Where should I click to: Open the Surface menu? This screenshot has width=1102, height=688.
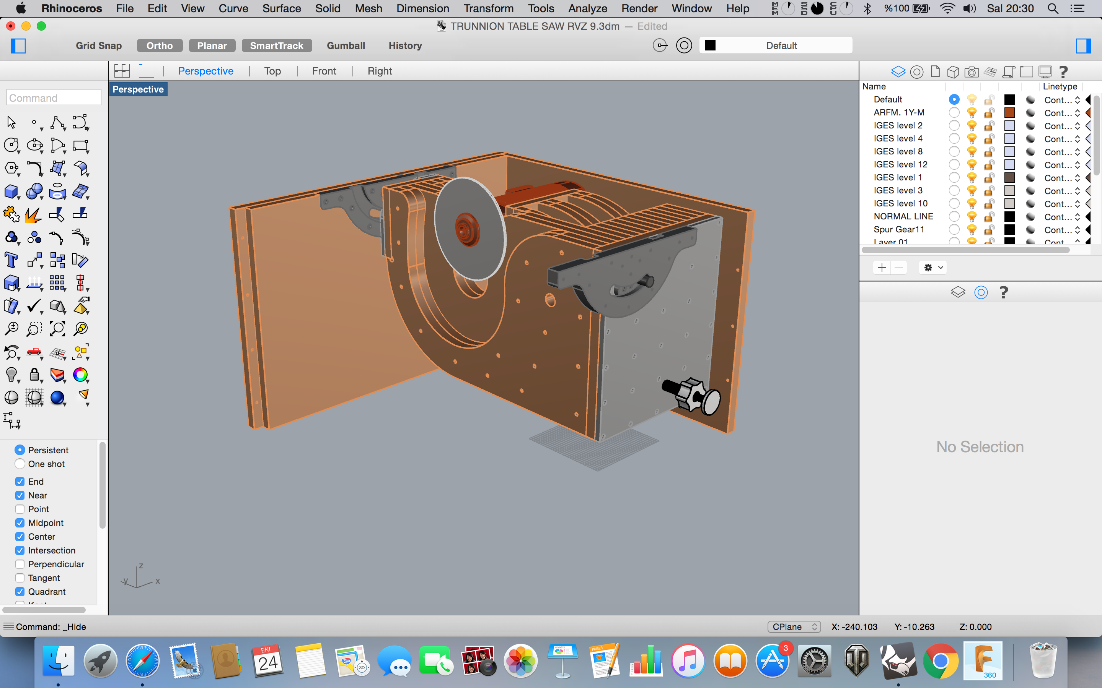click(x=281, y=8)
